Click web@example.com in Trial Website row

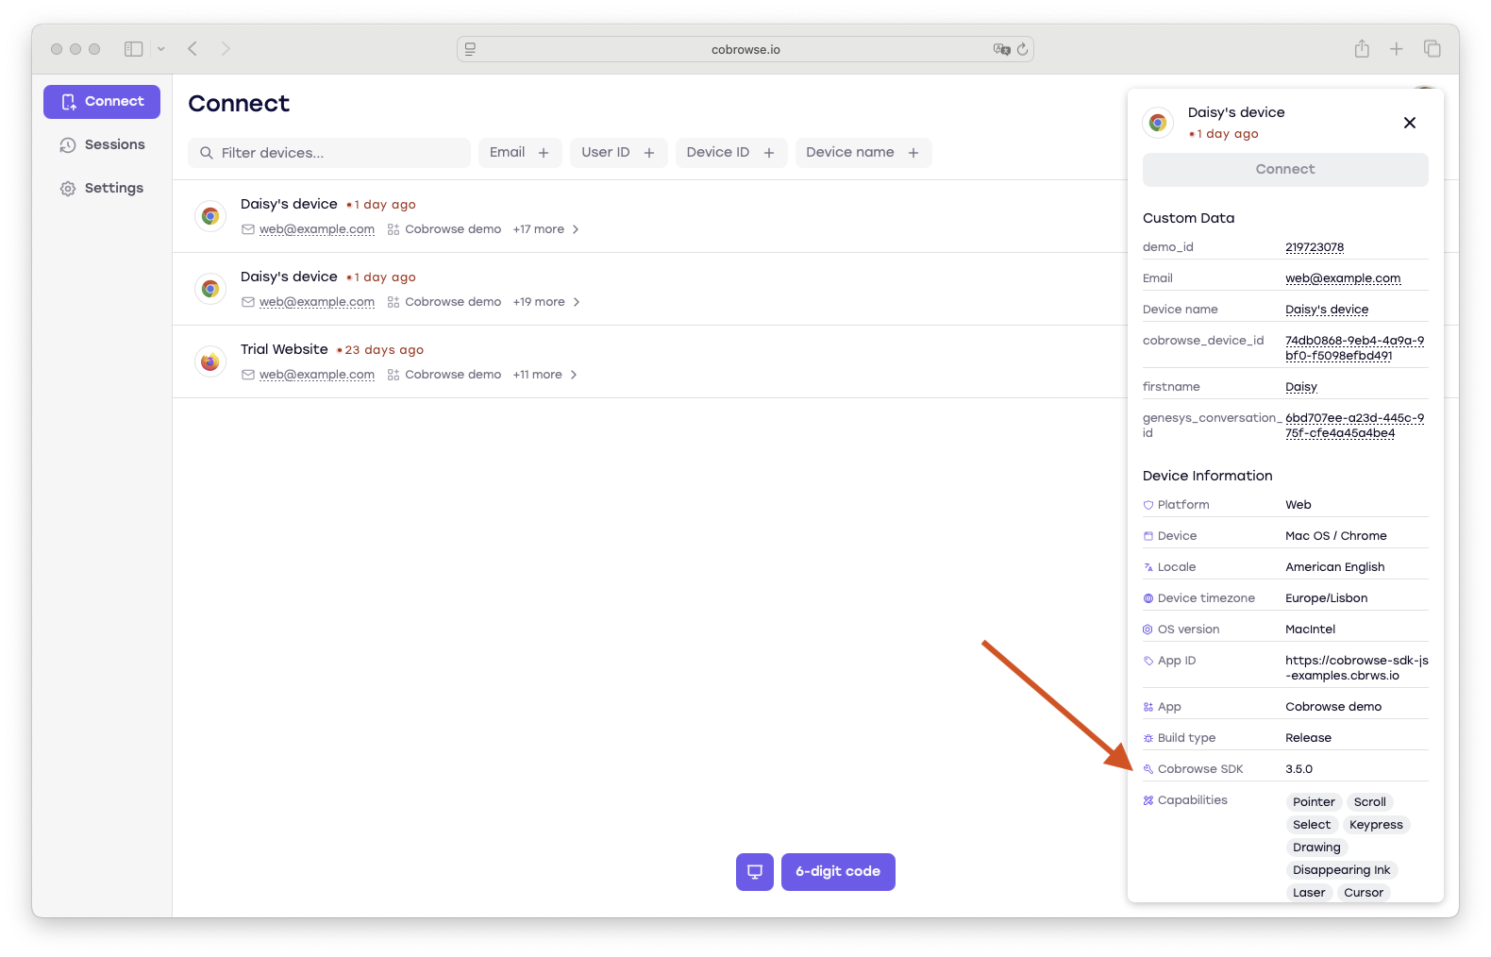click(x=317, y=375)
